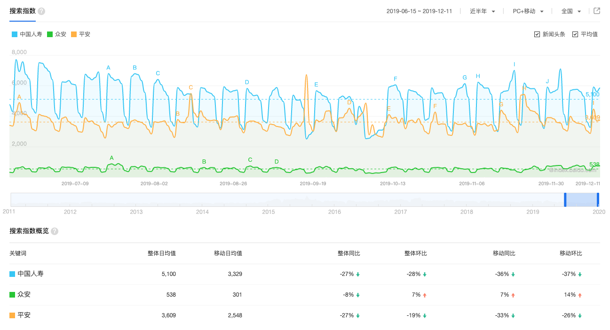Click green news marker D on 众安 line
610x330 pixels.
(x=277, y=162)
